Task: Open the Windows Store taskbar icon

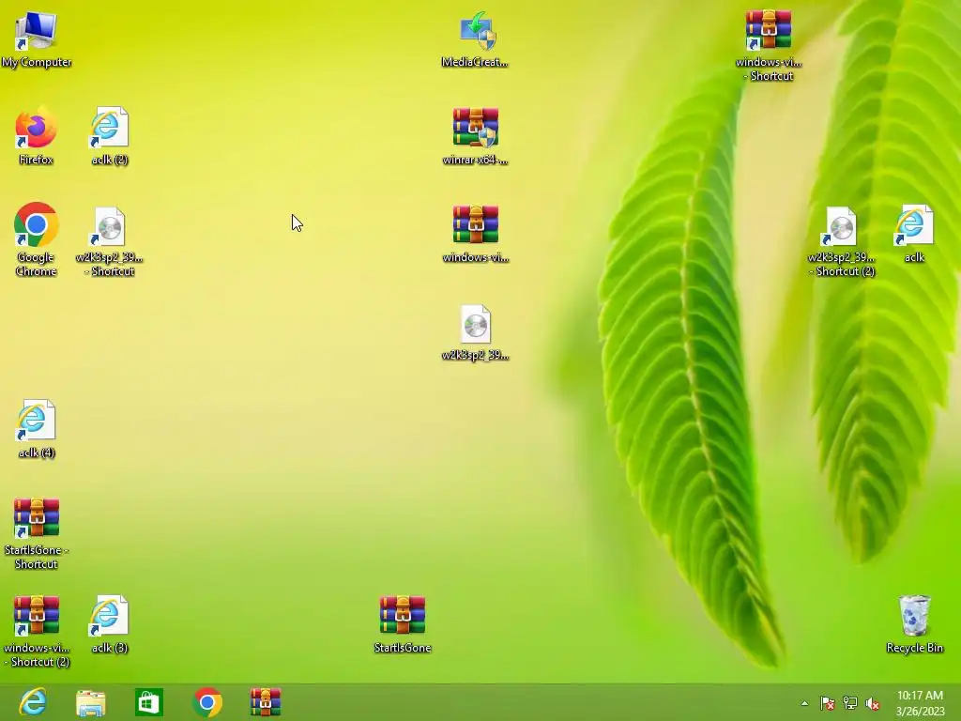Action: pyautogui.click(x=149, y=702)
